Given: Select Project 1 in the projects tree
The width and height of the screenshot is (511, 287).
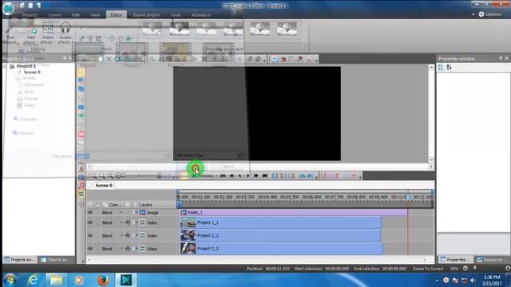Looking at the screenshot, I should pos(26,66).
